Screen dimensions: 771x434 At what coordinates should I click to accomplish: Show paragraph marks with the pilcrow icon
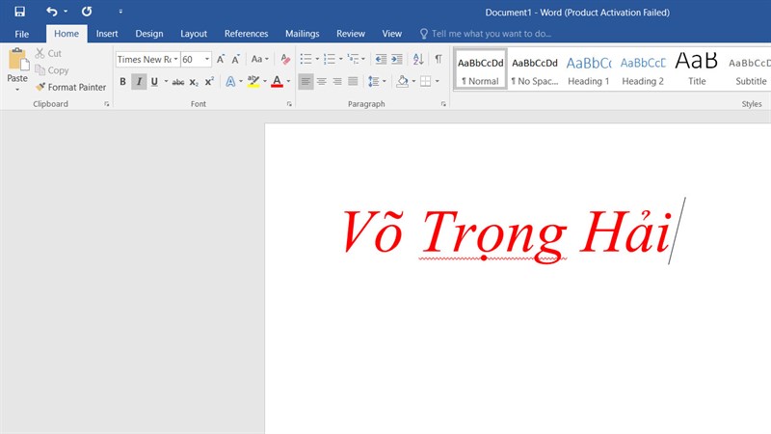click(439, 59)
